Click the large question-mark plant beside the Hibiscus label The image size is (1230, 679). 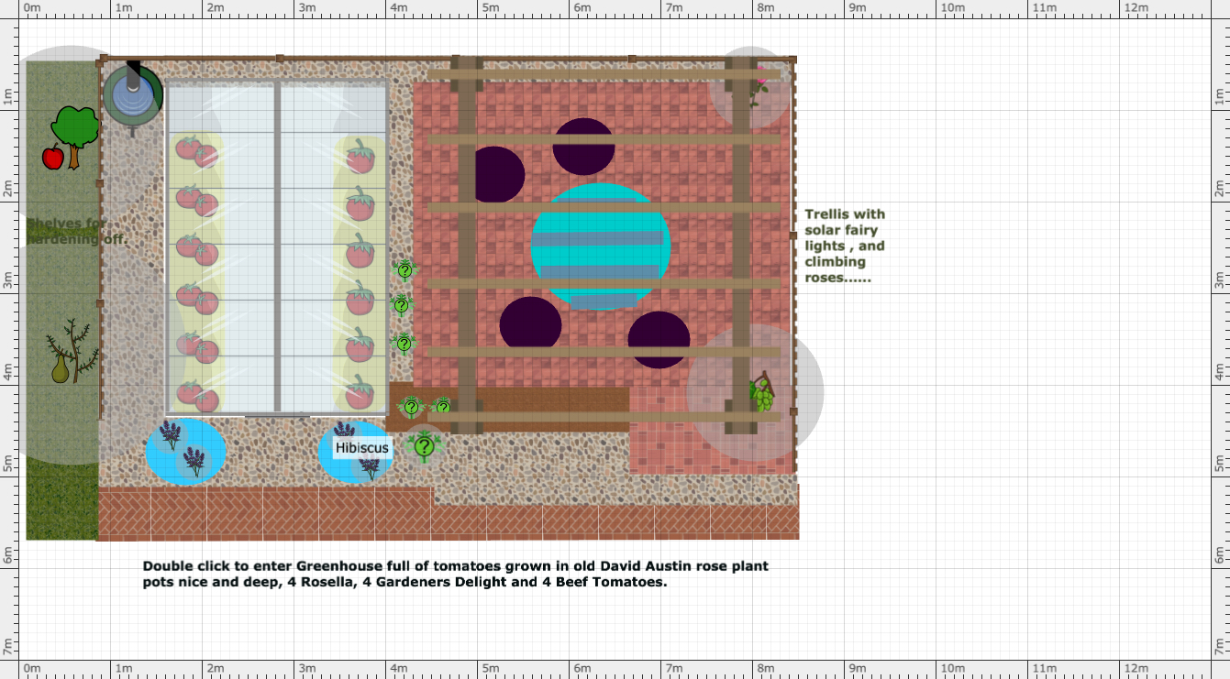coord(424,446)
